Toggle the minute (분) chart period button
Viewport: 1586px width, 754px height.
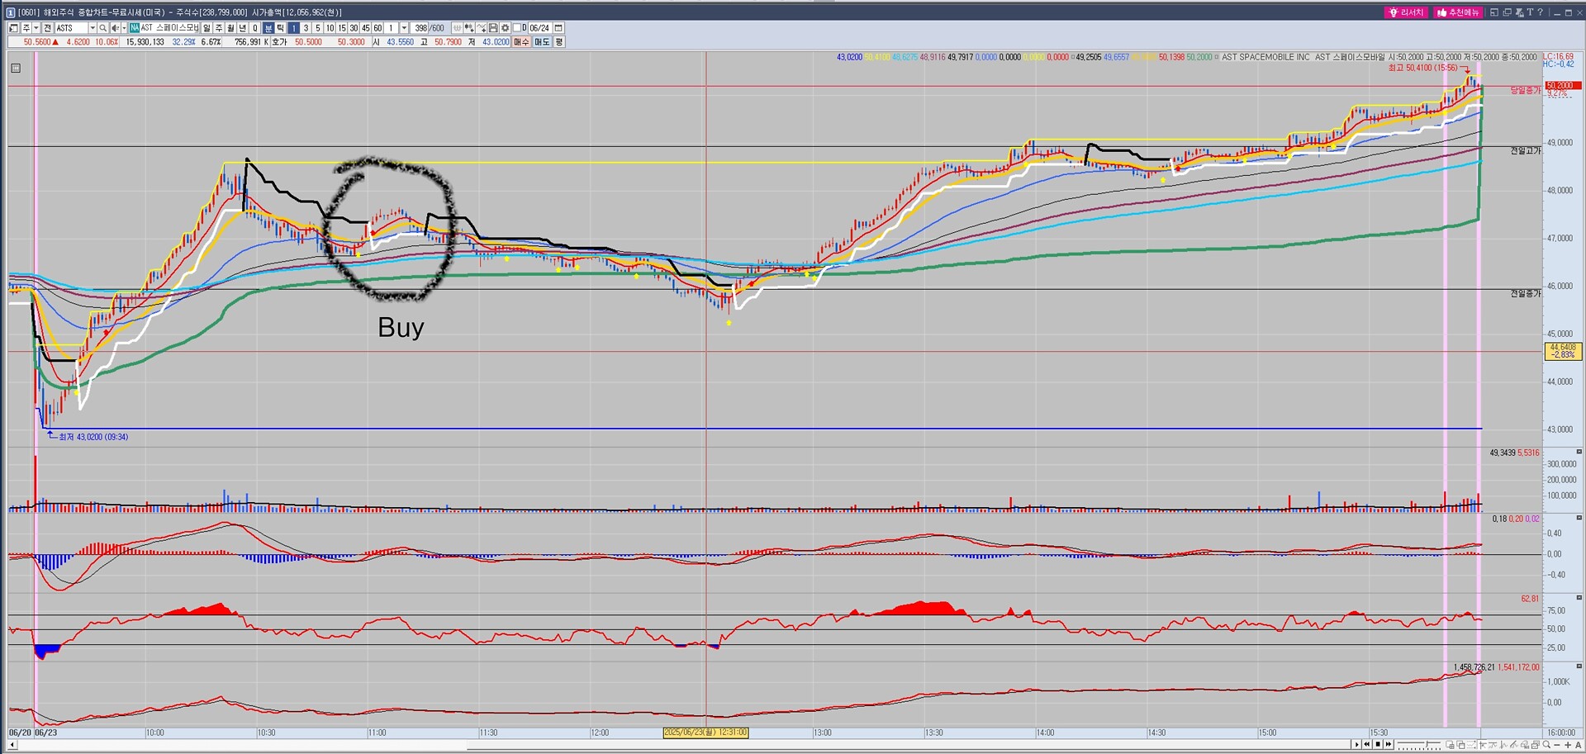pos(268,28)
